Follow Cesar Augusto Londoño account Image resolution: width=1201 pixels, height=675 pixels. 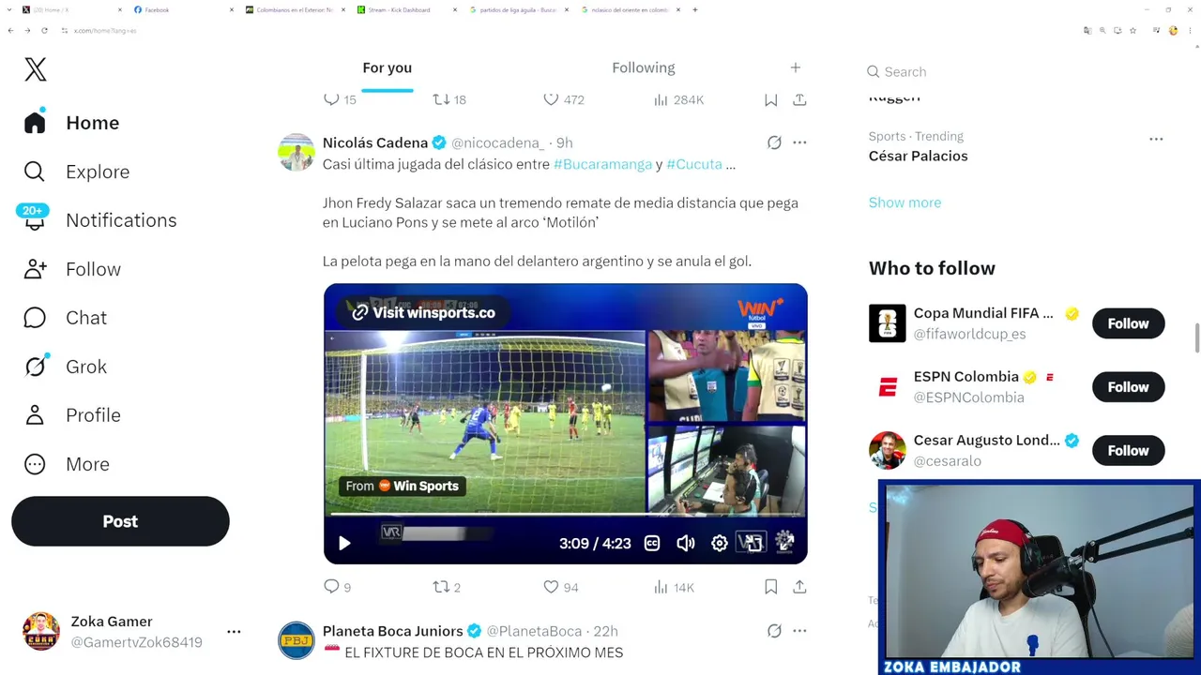pos(1128,451)
